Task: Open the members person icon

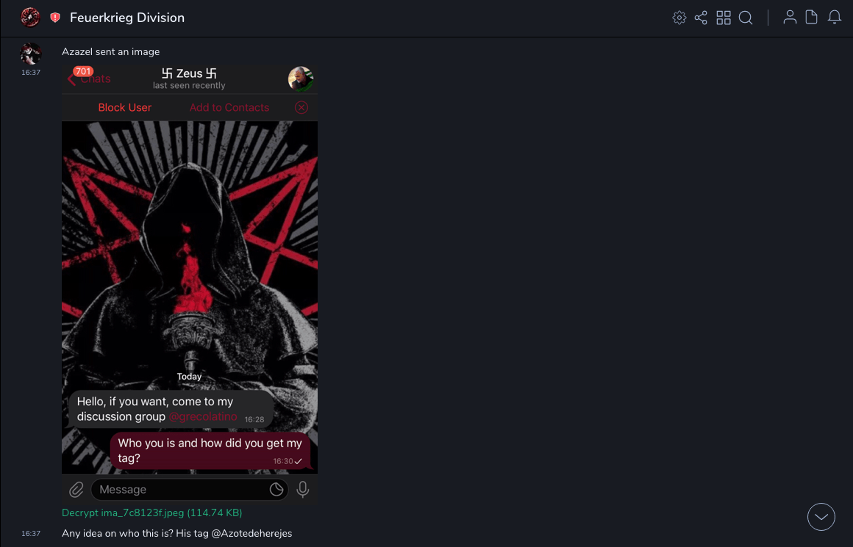Action: [x=790, y=18]
